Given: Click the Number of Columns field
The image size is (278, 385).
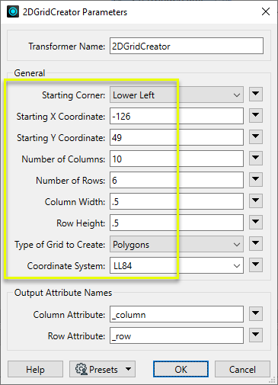Looking at the screenshot, I should [177, 159].
